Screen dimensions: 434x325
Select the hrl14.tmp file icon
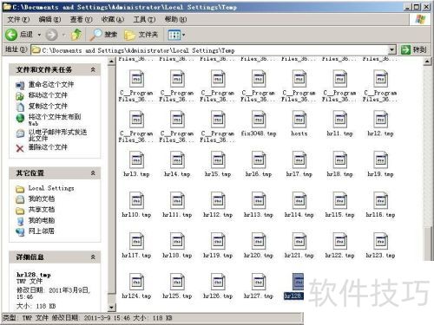pyautogui.click(x=299, y=200)
